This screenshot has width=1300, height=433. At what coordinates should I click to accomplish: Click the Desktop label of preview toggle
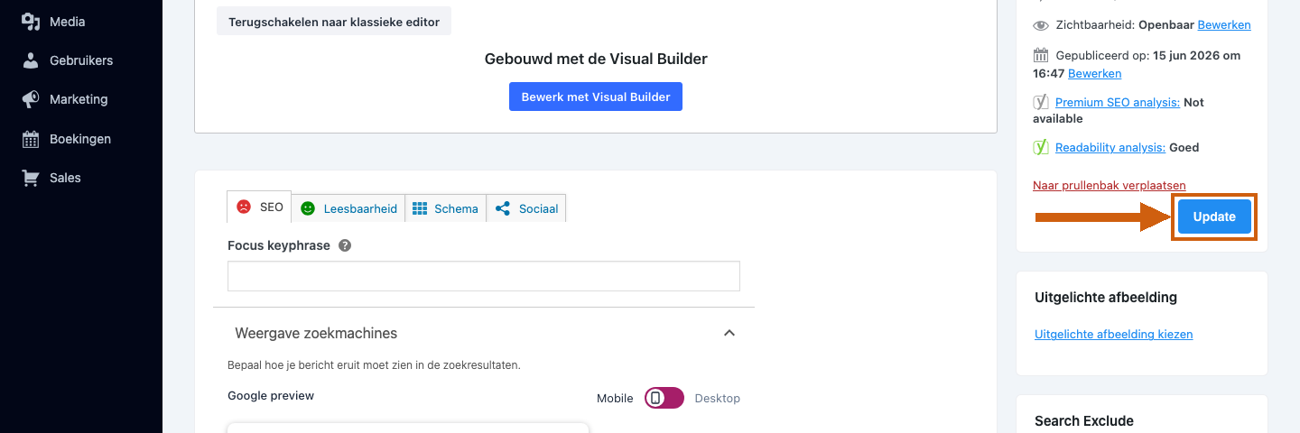click(x=718, y=398)
